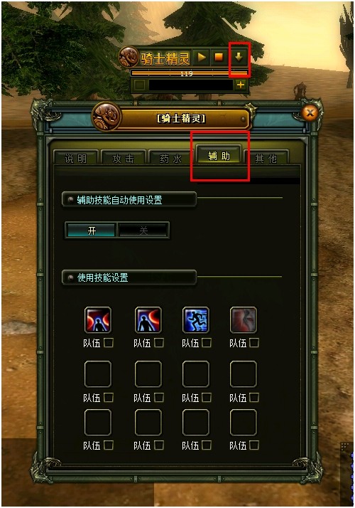Screen dimensions: 355x508
Task: Expand settings with the down arrow button
Action: pyautogui.click(x=239, y=58)
